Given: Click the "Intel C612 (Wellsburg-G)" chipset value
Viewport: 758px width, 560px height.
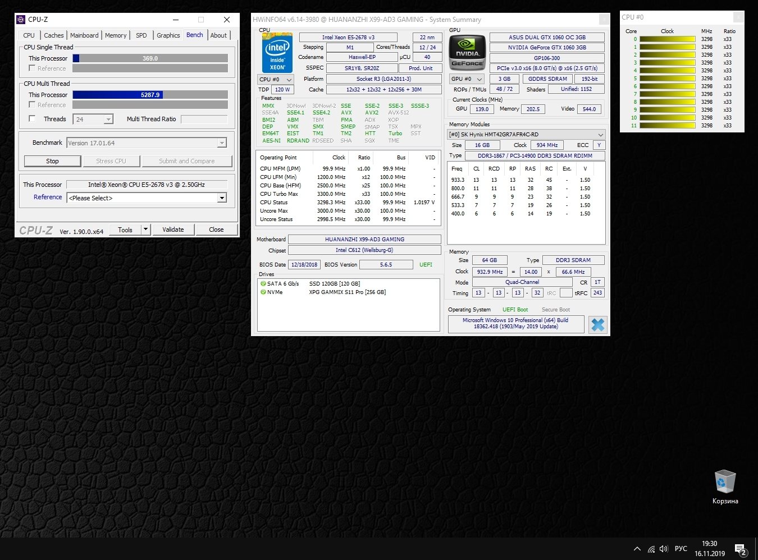Looking at the screenshot, I should (x=364, y=250).
